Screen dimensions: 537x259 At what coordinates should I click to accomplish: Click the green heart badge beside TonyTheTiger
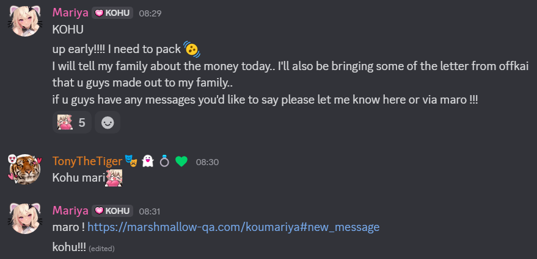click(181, 161)
